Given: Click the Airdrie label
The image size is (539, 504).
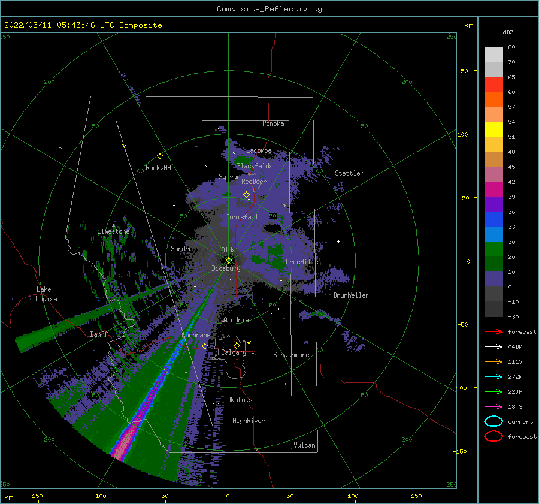Looking at the screenshot, I should 236,320.
